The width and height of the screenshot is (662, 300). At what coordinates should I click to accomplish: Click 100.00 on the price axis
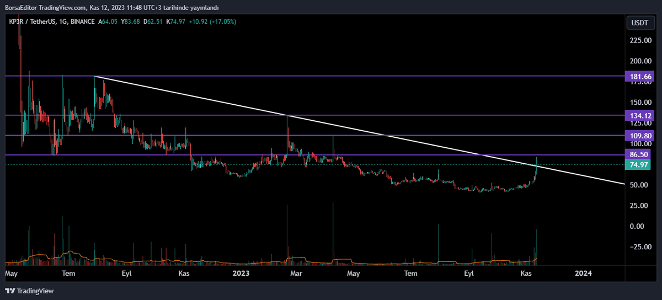click(640, 144)
